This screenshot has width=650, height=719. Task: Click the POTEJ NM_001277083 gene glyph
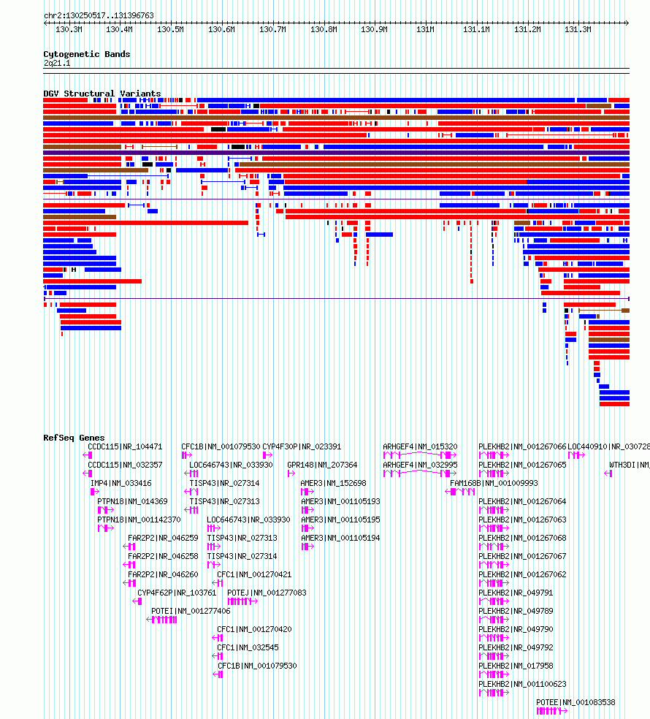[x=242, y=601]
